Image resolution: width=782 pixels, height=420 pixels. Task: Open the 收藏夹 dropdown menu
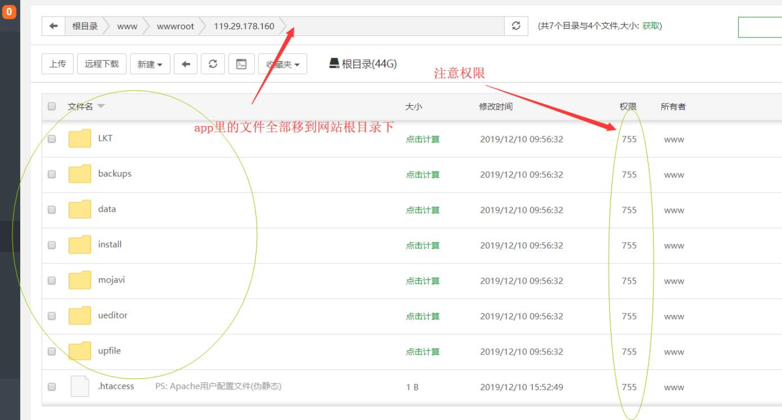tap(283, 64)
